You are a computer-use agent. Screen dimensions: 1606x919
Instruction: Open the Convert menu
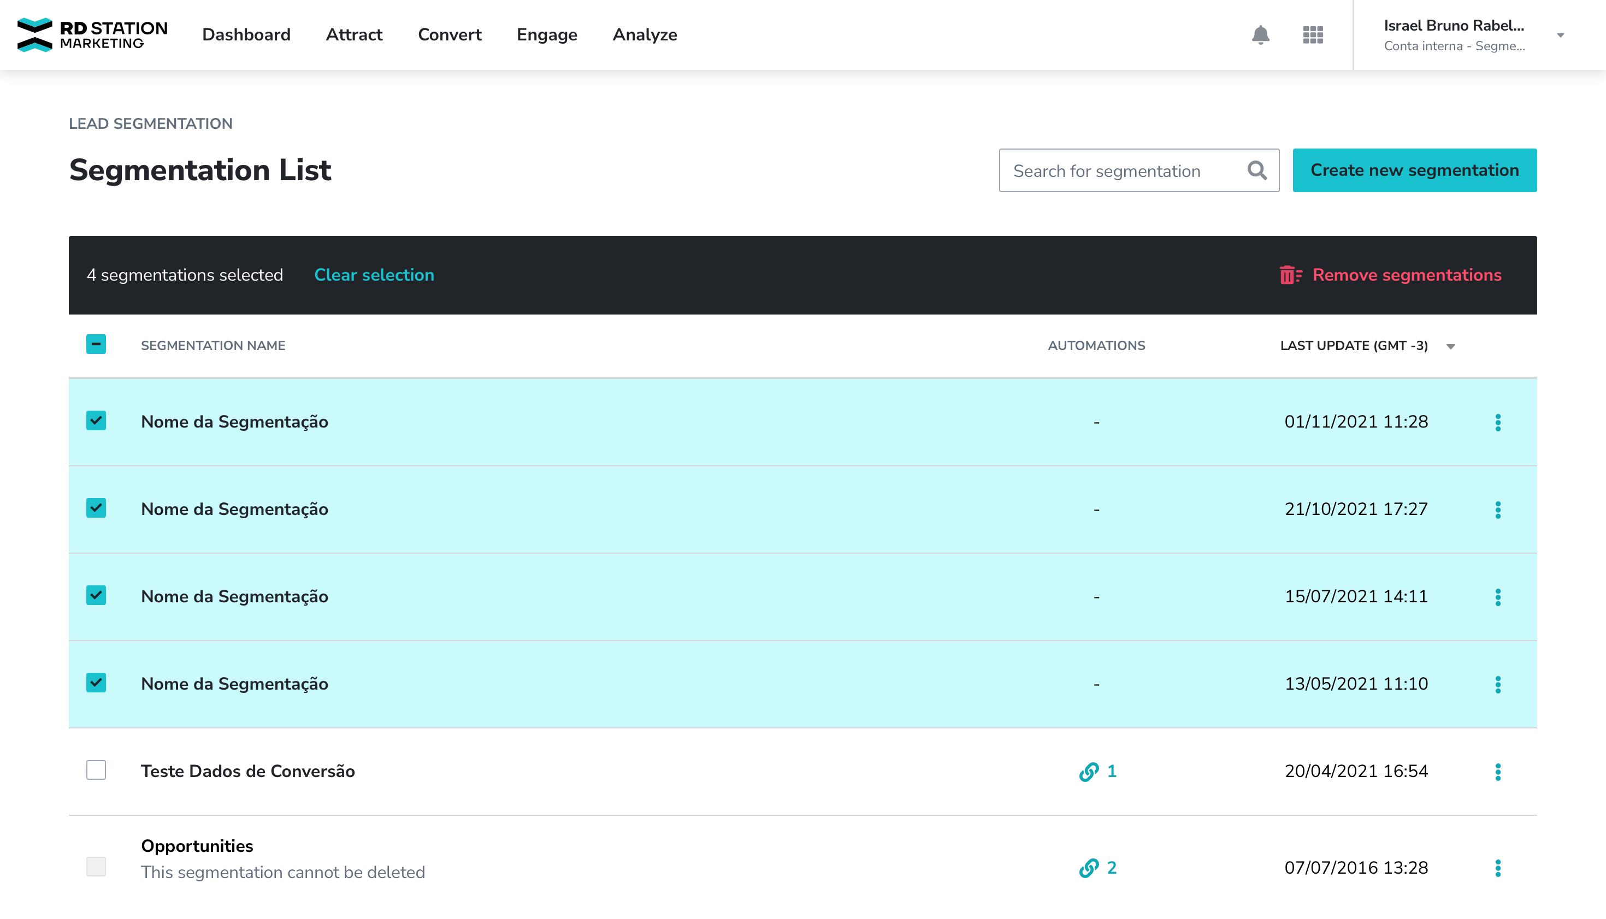(450, 35)
